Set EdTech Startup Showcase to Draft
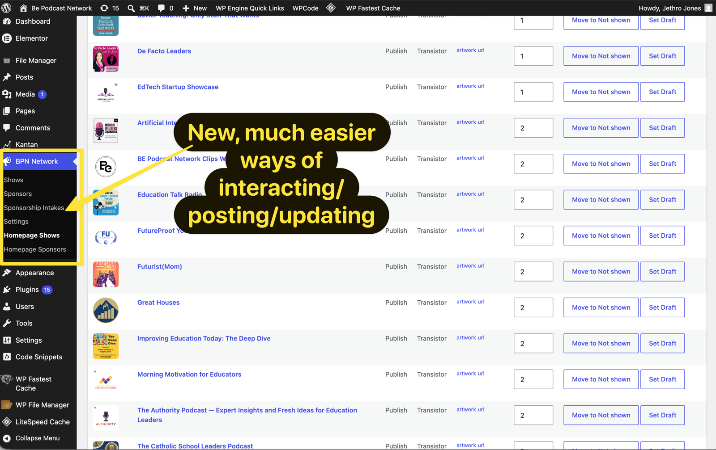 [x=662, y=92]
